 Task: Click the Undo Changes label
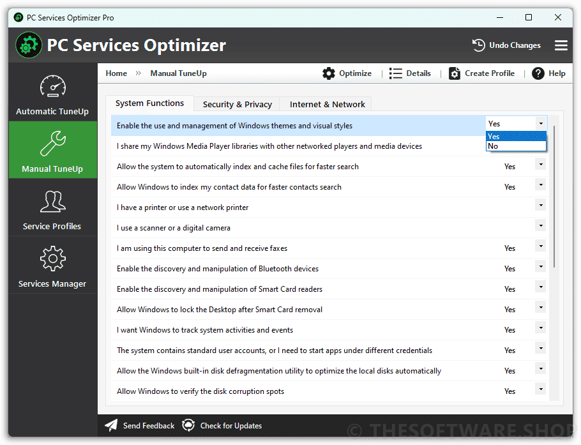click(515, 45)
